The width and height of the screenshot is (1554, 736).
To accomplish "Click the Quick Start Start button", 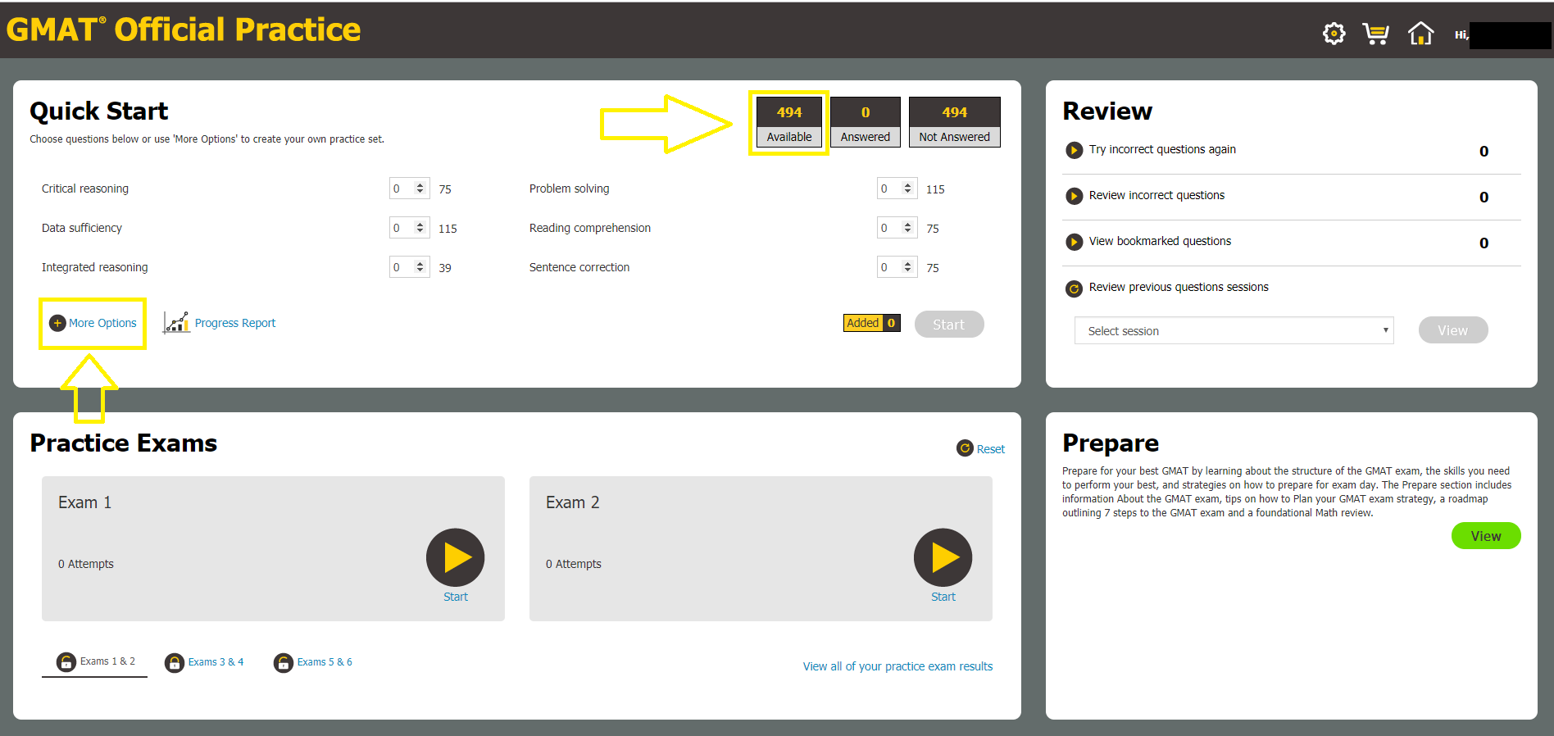I will [948, 325].
